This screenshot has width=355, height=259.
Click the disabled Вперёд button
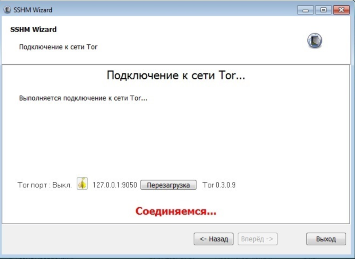(257, 239)
